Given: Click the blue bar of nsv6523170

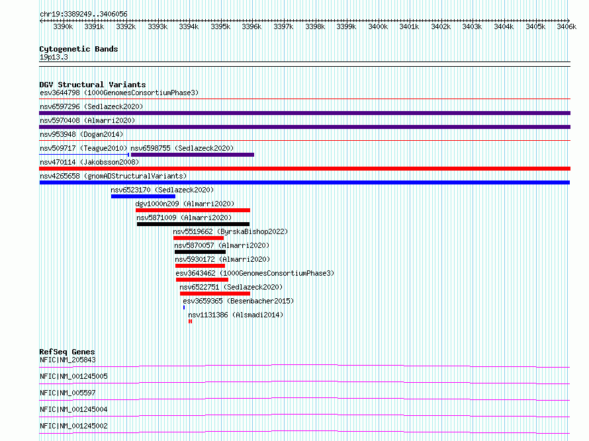Looking at the screenshot, I should coord(143,196).
